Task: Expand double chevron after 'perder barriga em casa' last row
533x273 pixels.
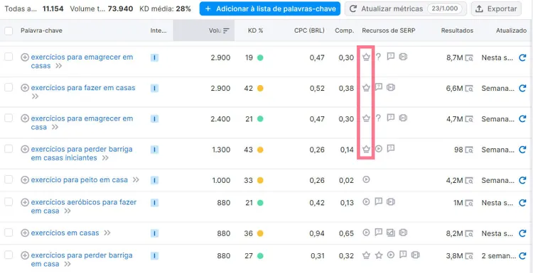Action: tap(68, 264)
